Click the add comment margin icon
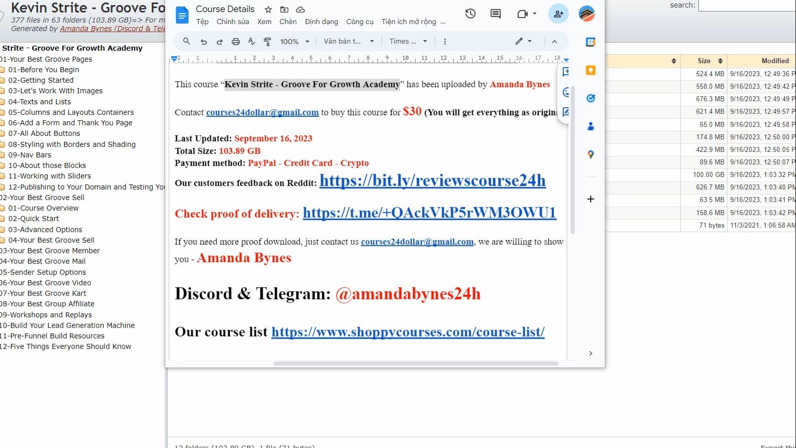Screen dimensions: 796x448 click(x=566, y=72)
